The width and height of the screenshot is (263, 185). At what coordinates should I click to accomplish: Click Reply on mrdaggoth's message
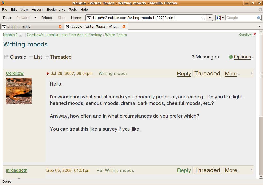coord(184,170)
